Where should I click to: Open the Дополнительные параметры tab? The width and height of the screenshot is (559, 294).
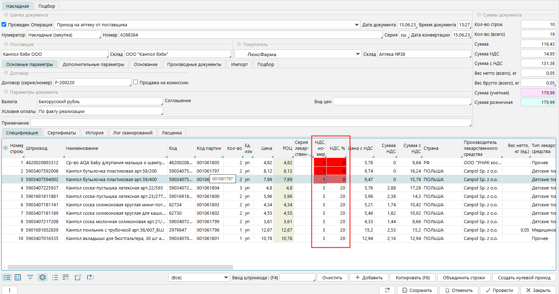point(93,64)
